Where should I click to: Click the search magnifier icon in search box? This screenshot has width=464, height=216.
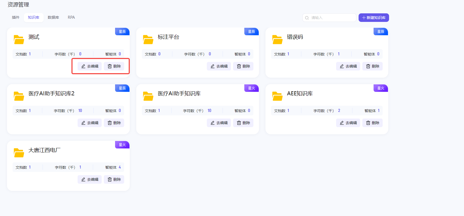pos(307,18)
